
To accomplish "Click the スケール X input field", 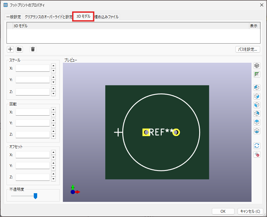I will (33, 68).
